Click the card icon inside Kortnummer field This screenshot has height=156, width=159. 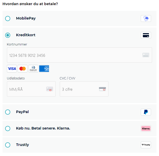coord(146,55)
